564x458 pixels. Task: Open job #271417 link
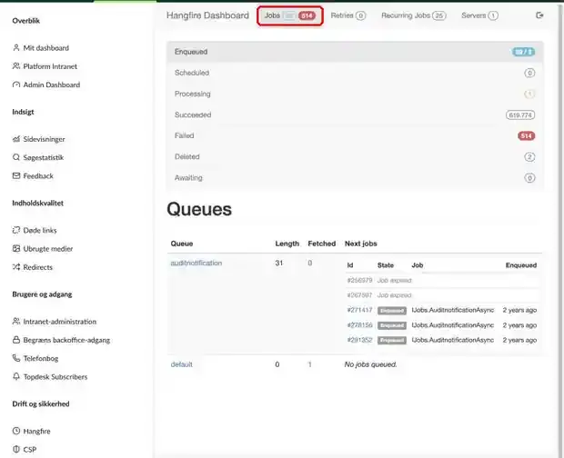[359, 310]
